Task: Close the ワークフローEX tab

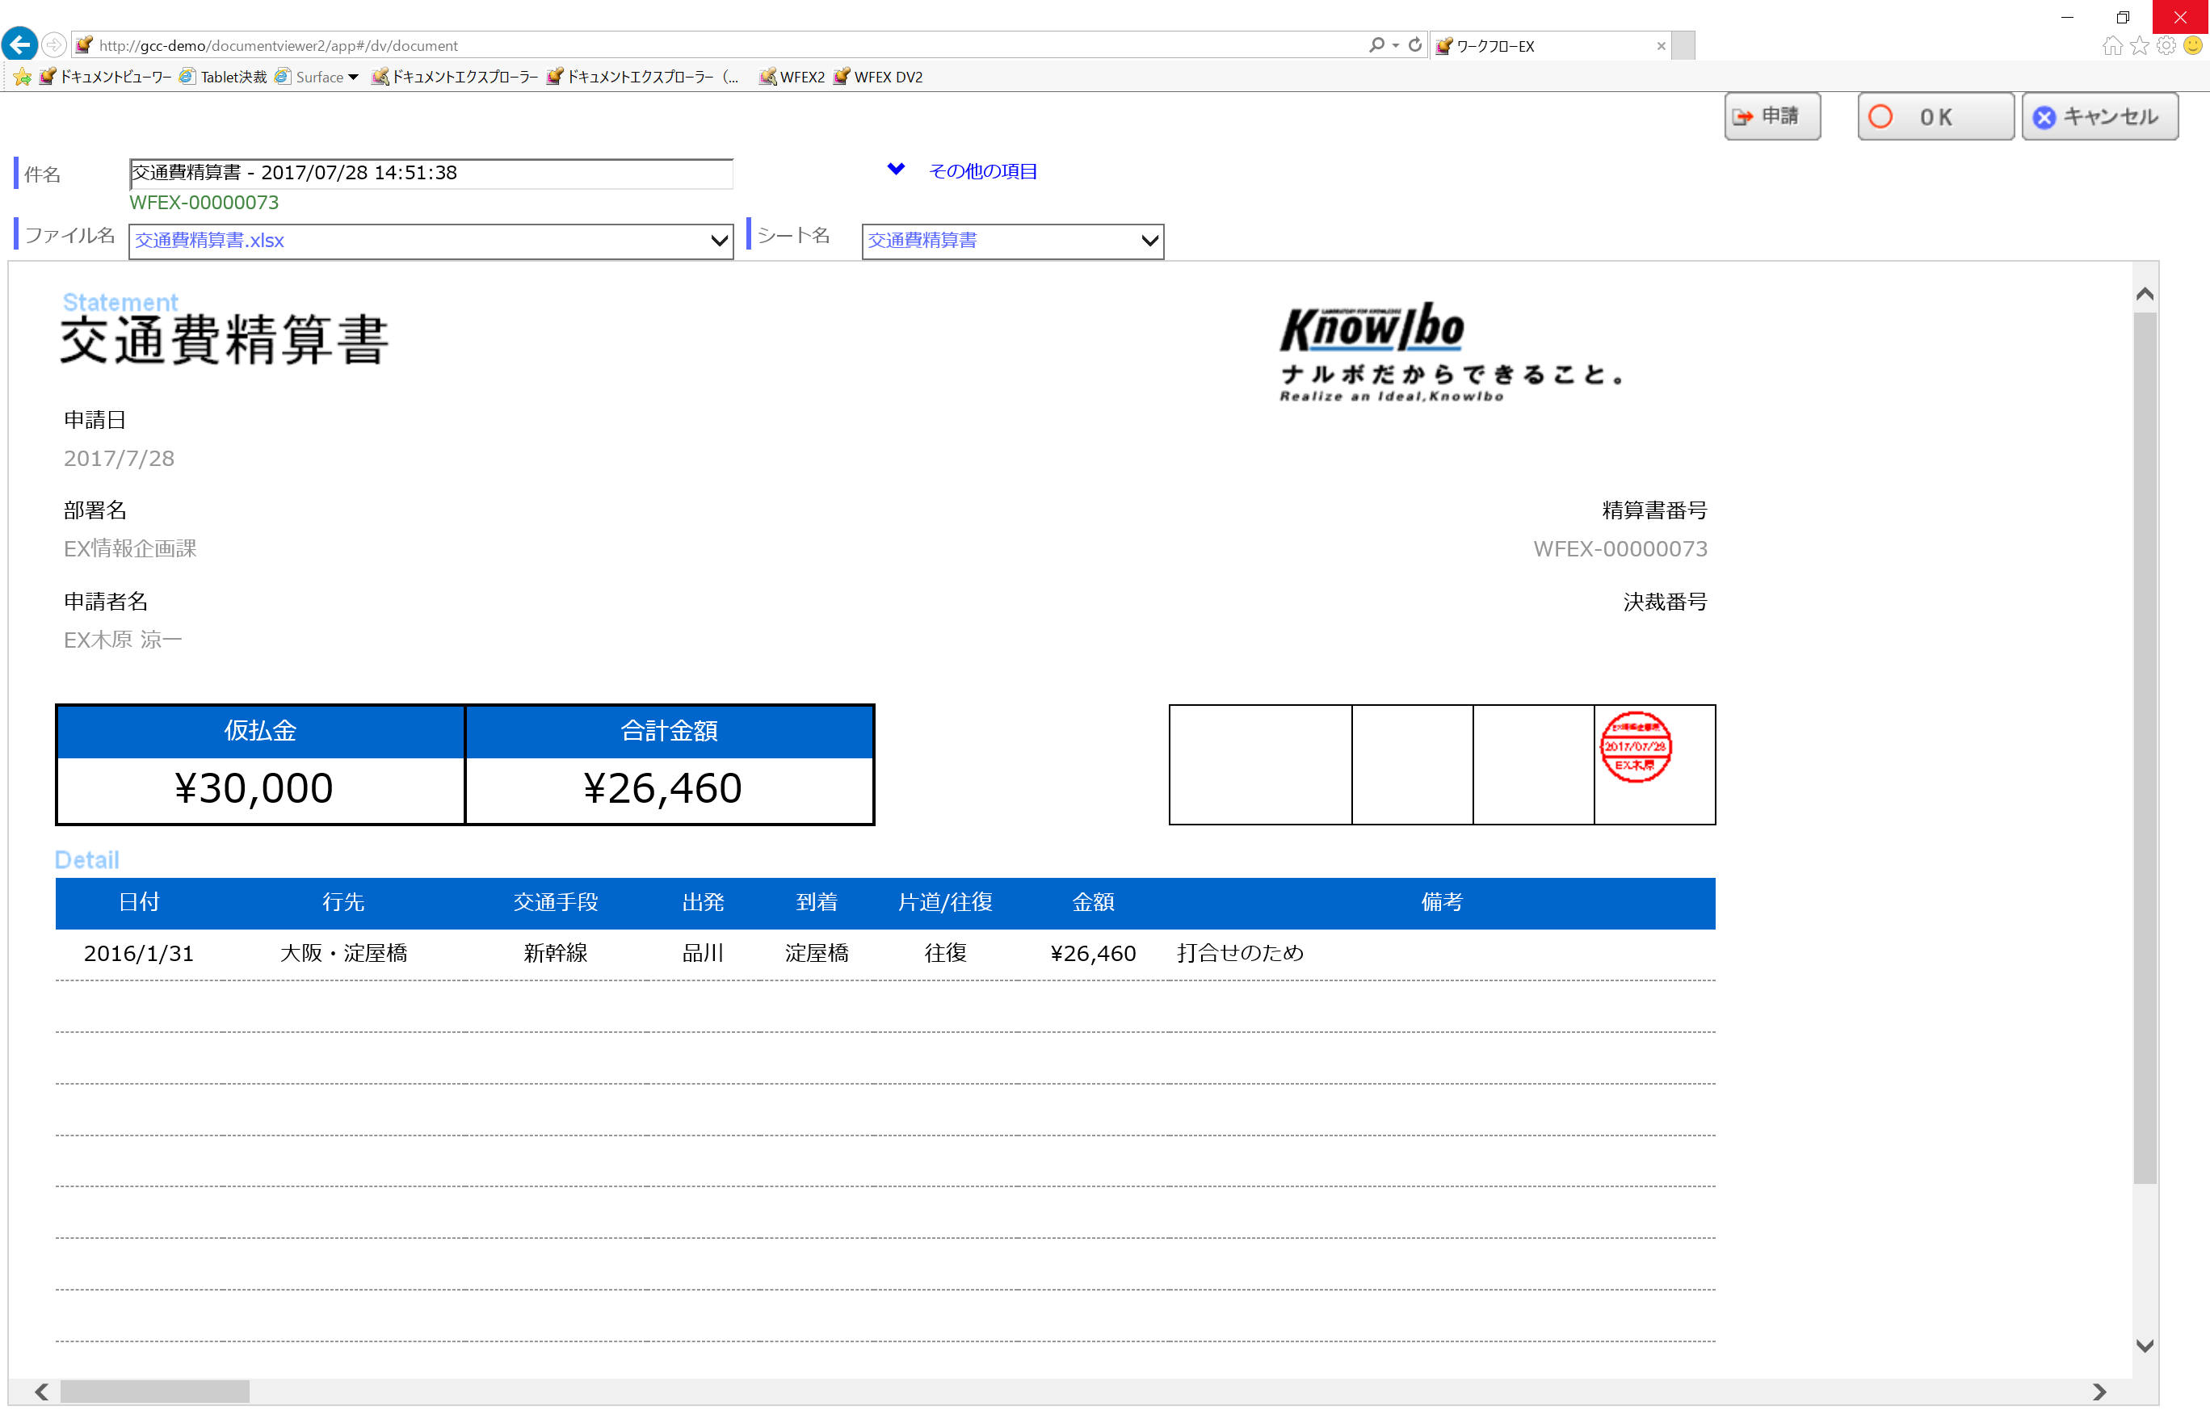Action: coord(1662,46)
